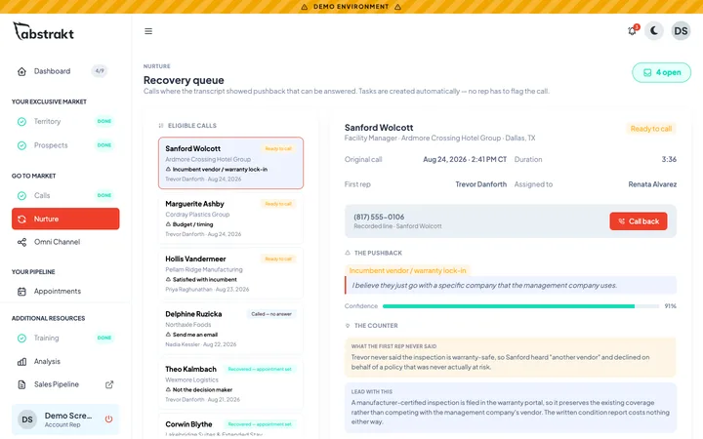The image size is (703, 439).
Task: Select the Marguerite Ashby call card
Action: point(230,219)
